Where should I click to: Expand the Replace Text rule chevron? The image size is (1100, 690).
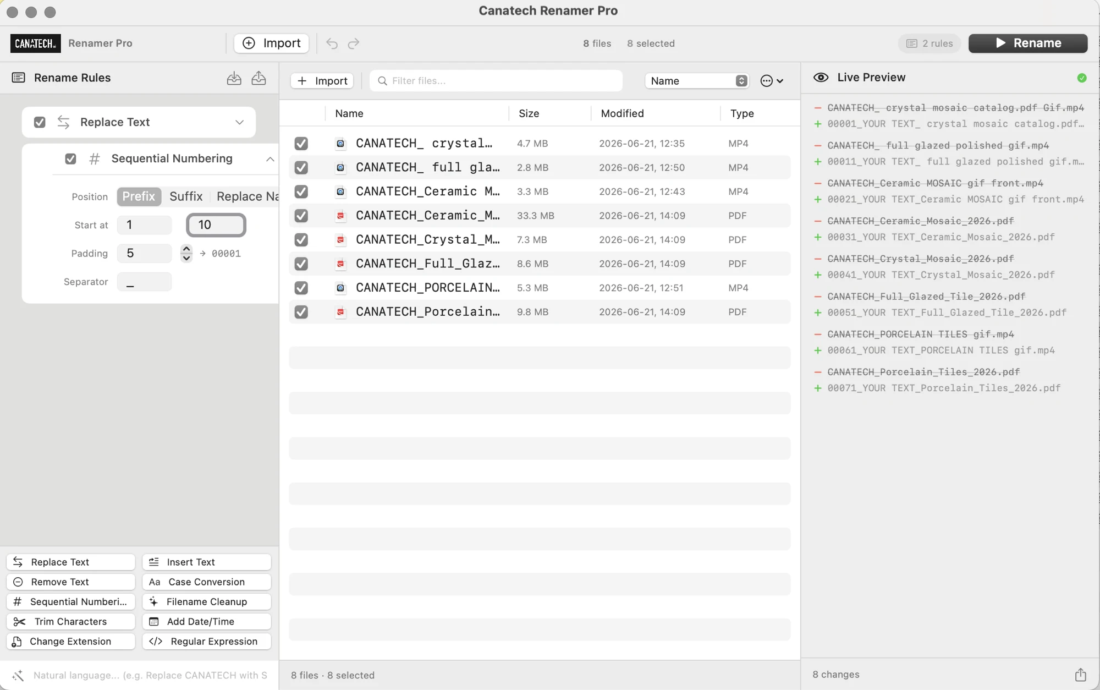[x=239, y=122]
